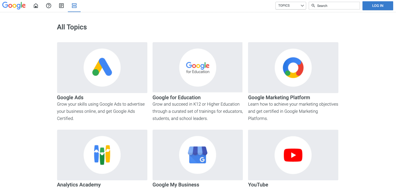Viewport: 396px width, 189px height.
Task: Click the Google Ads logo icon
Action: tap(102, 67)
